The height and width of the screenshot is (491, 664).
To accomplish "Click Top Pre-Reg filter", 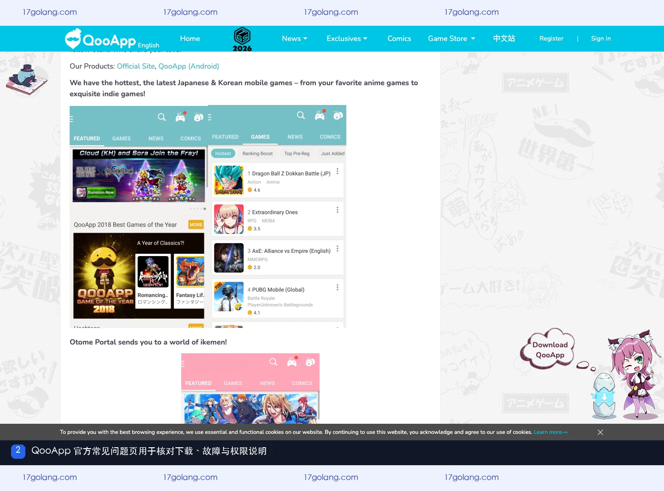I will [x=297, y=153].
